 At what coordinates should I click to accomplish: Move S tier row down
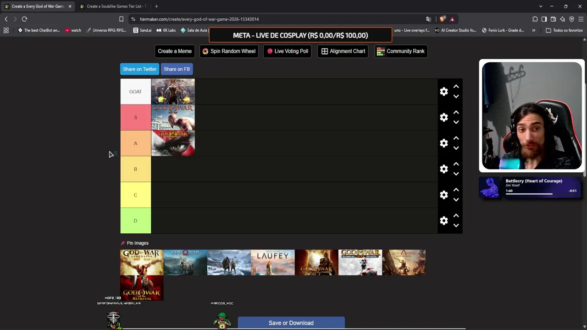(456, 122)
